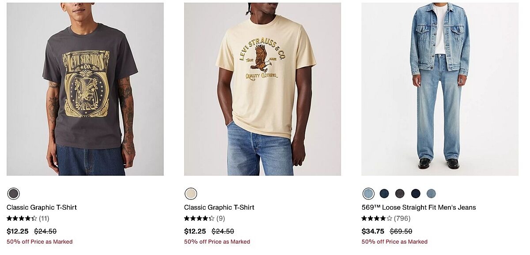Click the star rating with 11 reviews
530x255 pixels.
point(27,218)
